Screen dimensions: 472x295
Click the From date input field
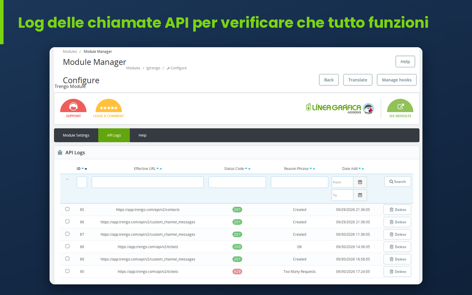point(343,182)
